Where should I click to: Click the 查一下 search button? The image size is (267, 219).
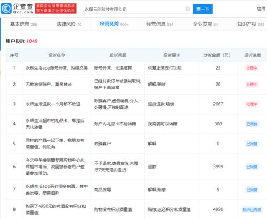(x=203, y=9)
